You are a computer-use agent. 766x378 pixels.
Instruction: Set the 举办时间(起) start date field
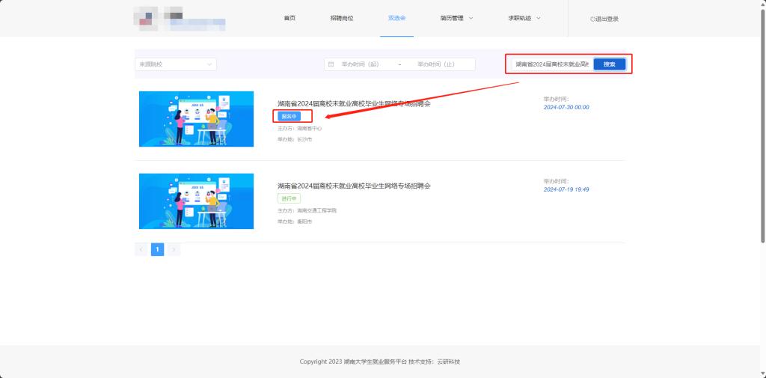point(361,64)
